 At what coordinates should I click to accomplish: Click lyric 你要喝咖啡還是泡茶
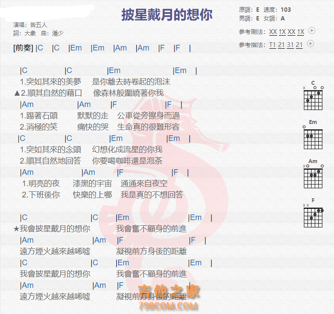tap(127, 161)
